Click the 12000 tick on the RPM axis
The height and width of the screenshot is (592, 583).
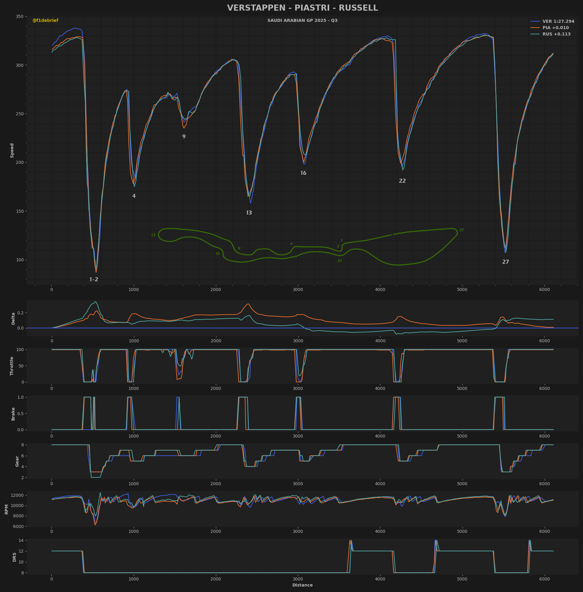point(17,495)
